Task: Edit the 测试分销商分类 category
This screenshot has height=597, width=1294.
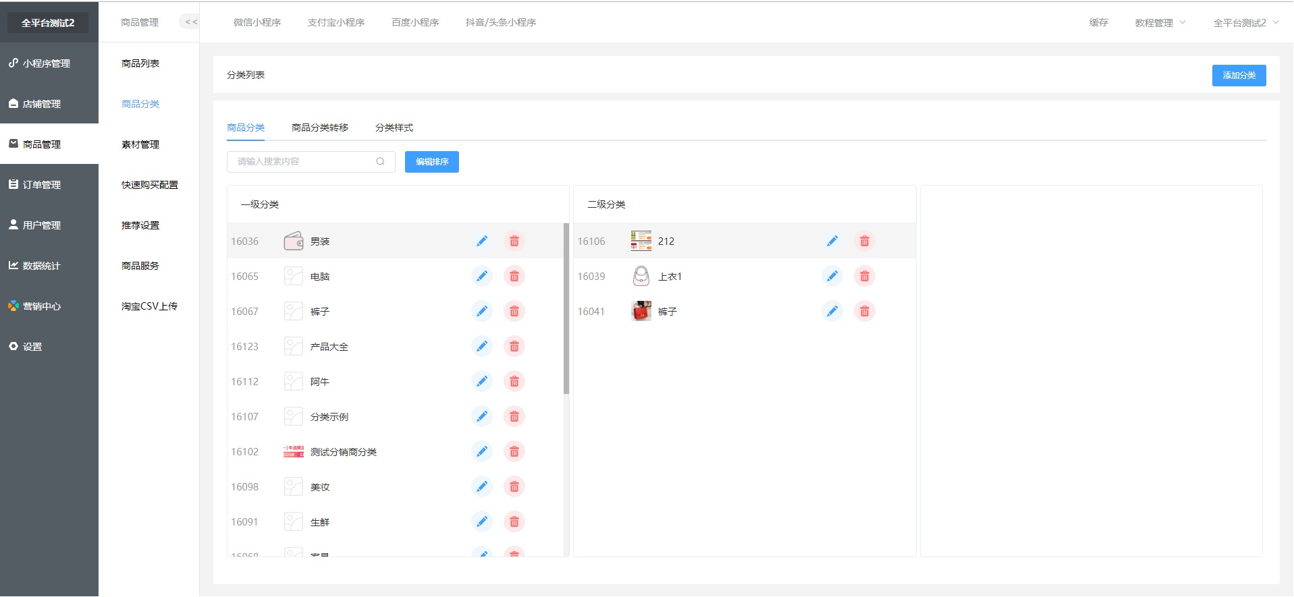Action: (482, 451)
